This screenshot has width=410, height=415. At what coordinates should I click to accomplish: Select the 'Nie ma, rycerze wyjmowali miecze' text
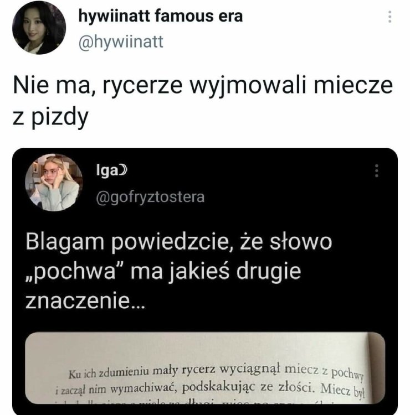pyautogui.click(x=203, y=86)
